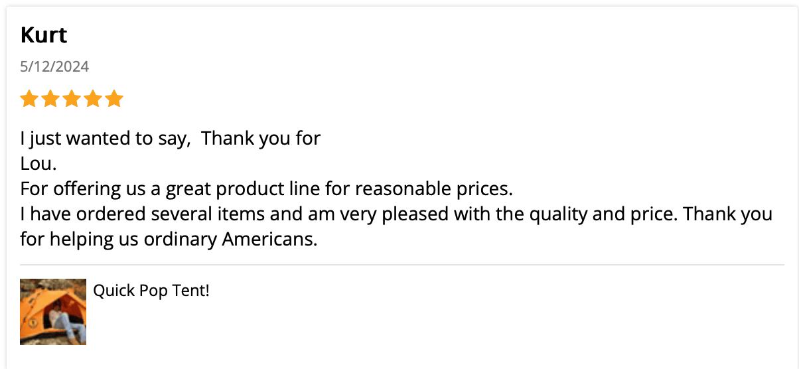Click "For offering us a great product line"
799x369 pixels.
[171, 189]
